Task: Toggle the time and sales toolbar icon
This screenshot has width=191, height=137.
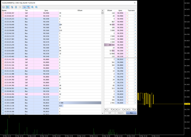Action: pyautogui.click(x=7, y=7)
